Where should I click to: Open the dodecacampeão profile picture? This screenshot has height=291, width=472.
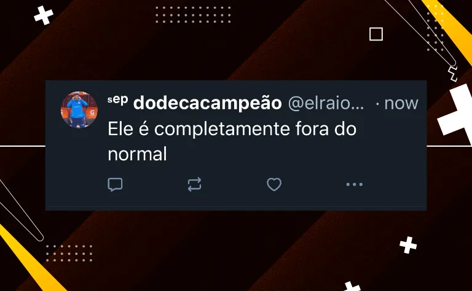(x=79, y=110)
